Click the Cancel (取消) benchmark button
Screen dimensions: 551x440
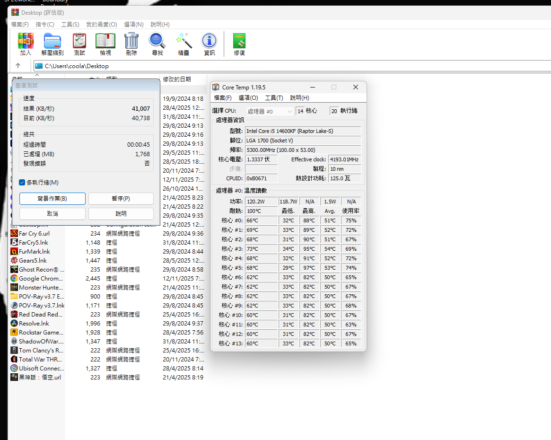pyautogui.click(x=52, y=214)
